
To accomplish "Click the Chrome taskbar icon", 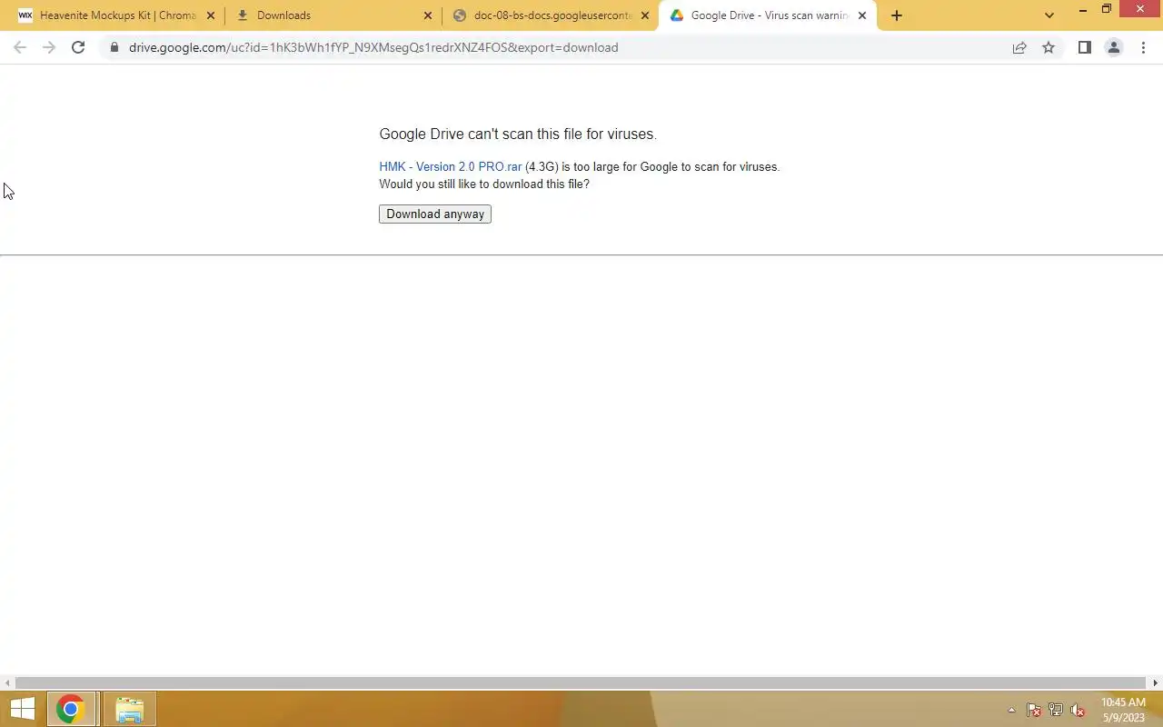I will click(71, 709).
